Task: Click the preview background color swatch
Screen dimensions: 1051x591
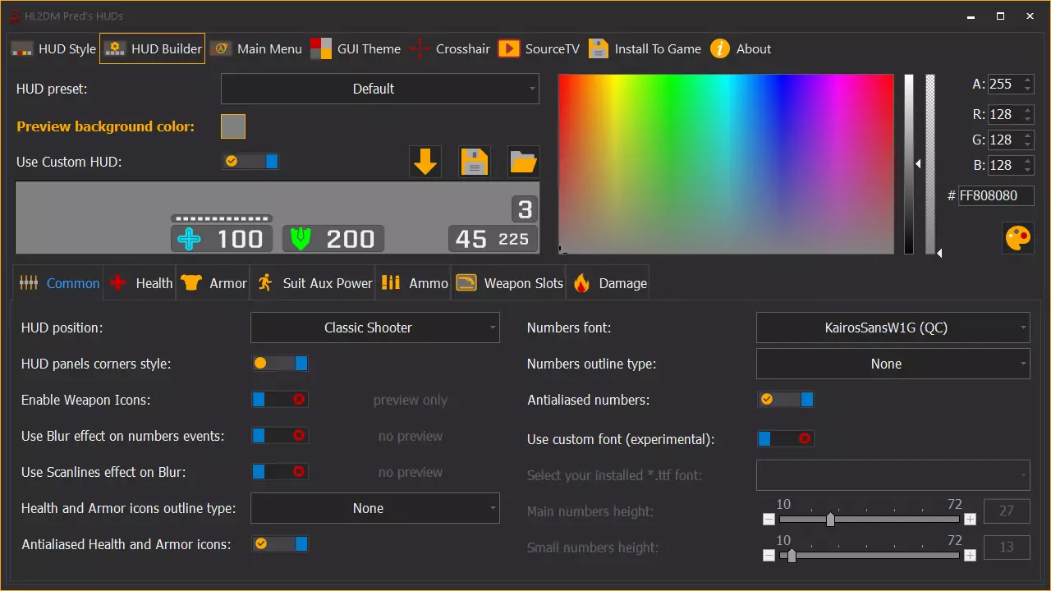Action: pyautogui.click(x=233, y=126)
